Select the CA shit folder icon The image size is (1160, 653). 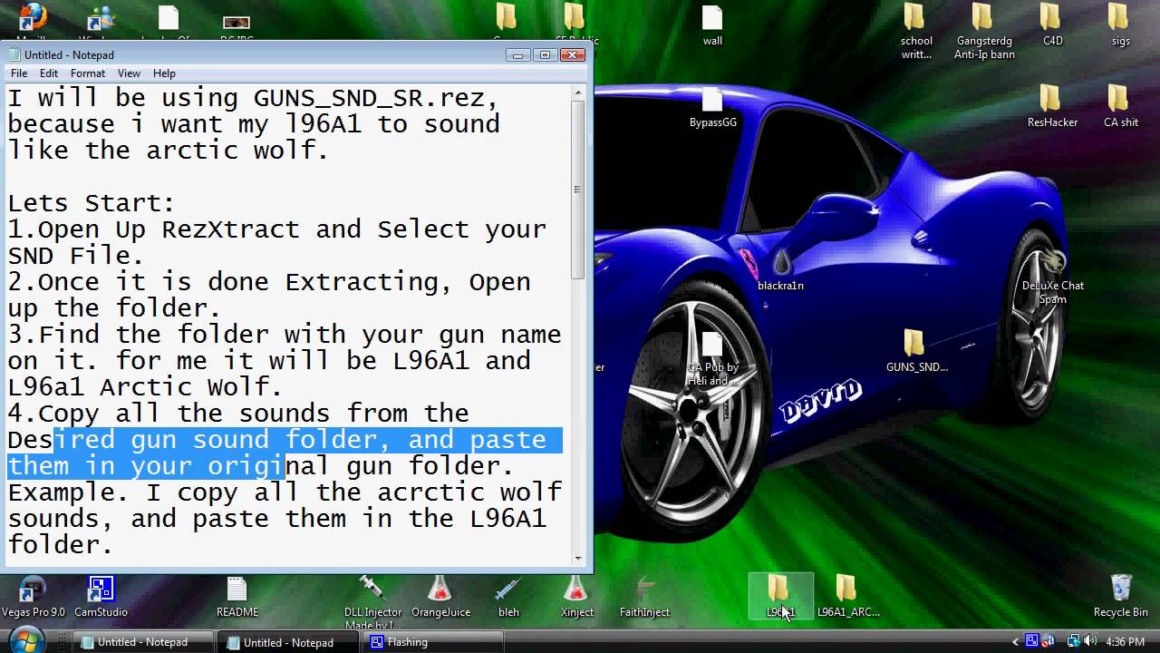point(1121,106)
